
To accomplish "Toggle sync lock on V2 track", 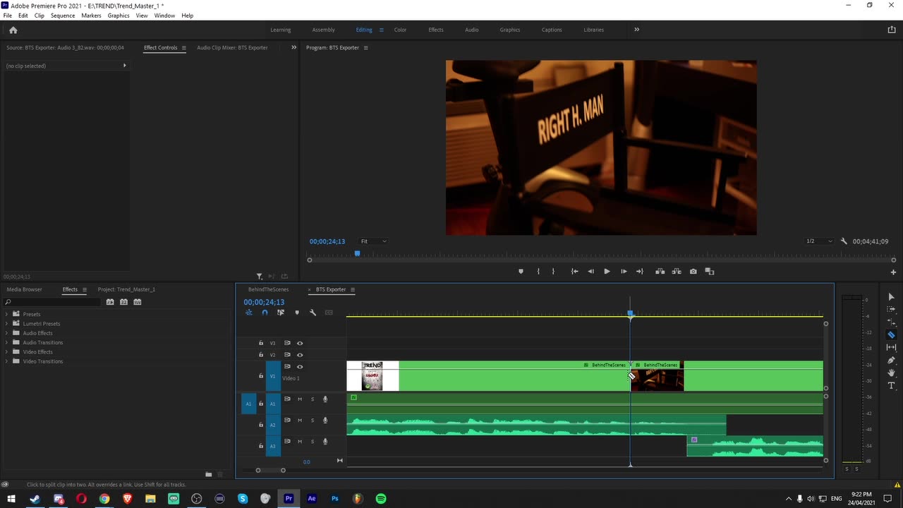I will [x=287, y=355].
